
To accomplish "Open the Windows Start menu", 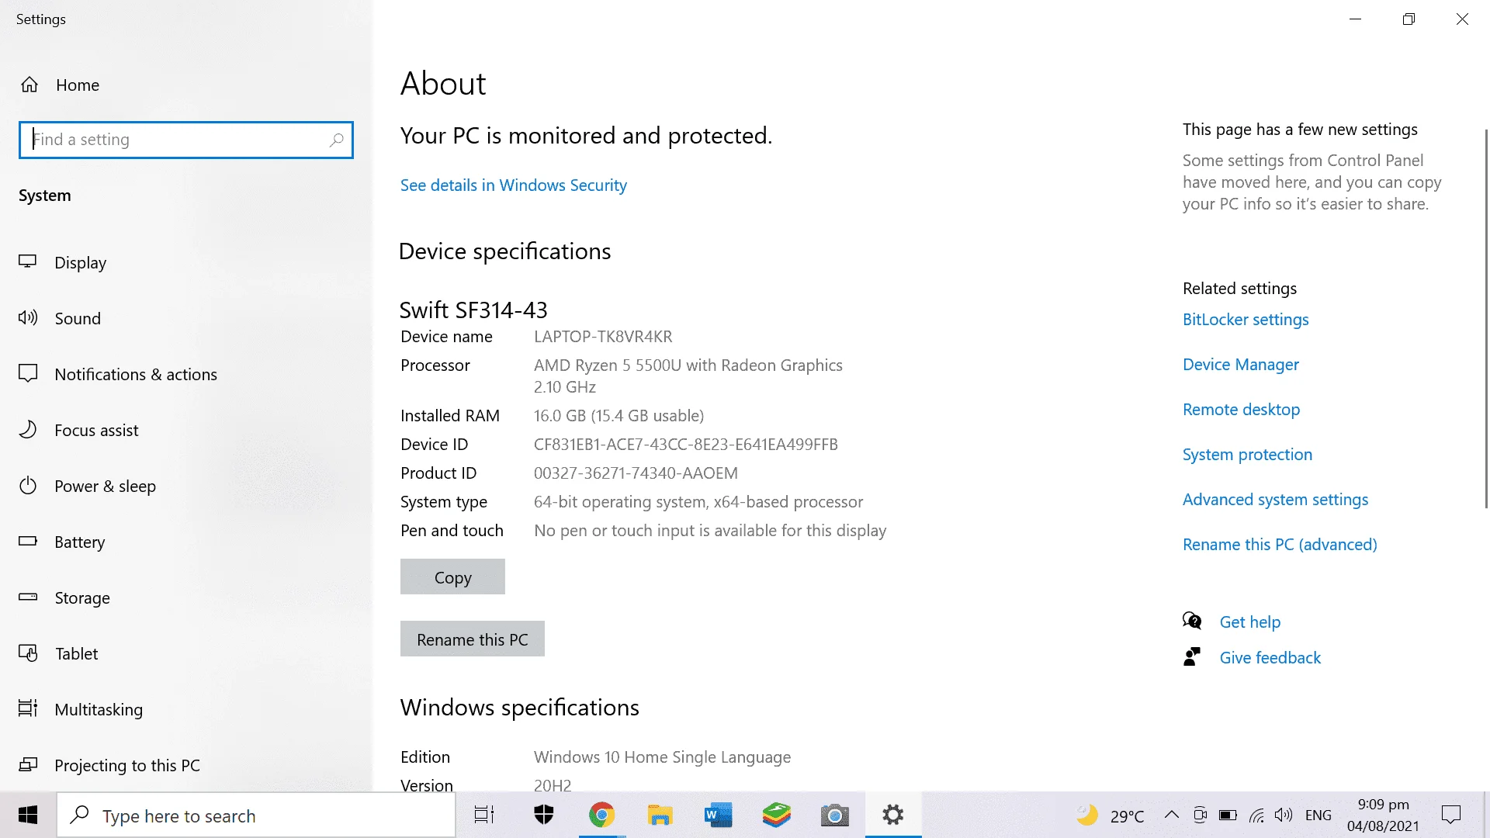I will [28, 815].
